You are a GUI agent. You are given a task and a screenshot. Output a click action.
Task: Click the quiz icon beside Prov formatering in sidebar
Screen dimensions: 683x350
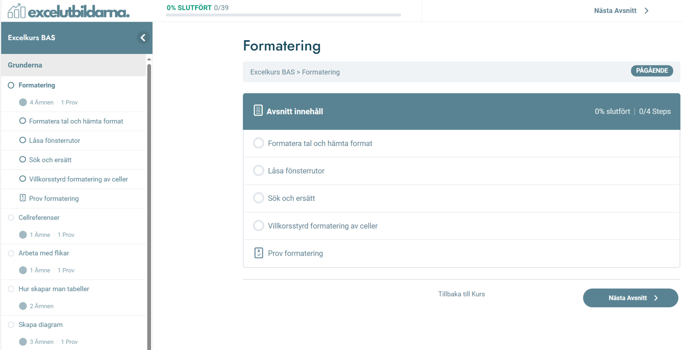[x=23, y=198]
